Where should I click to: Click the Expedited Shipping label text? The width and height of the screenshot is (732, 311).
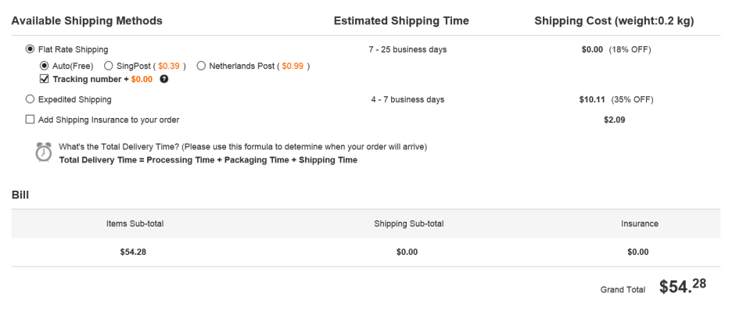coord(75,99)
